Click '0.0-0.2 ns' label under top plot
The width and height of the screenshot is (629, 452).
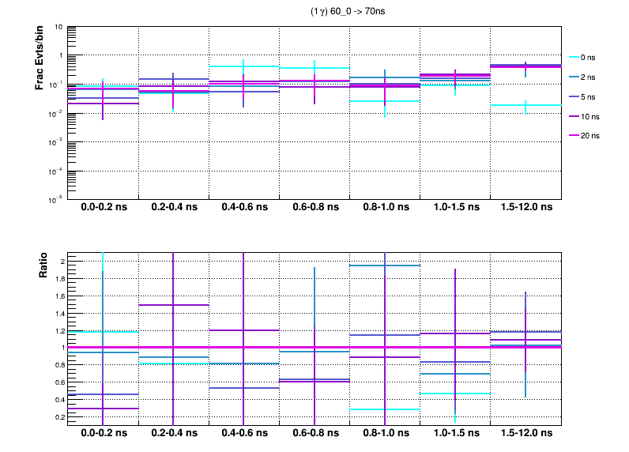(103, 208)
